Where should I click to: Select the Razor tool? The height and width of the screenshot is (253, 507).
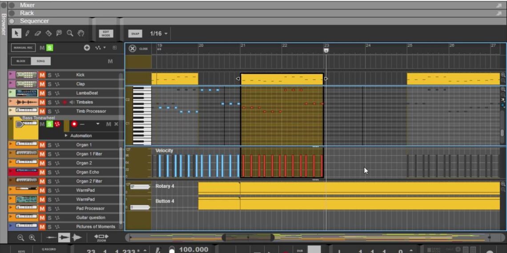pyautogui.click(x=48, y=33)
